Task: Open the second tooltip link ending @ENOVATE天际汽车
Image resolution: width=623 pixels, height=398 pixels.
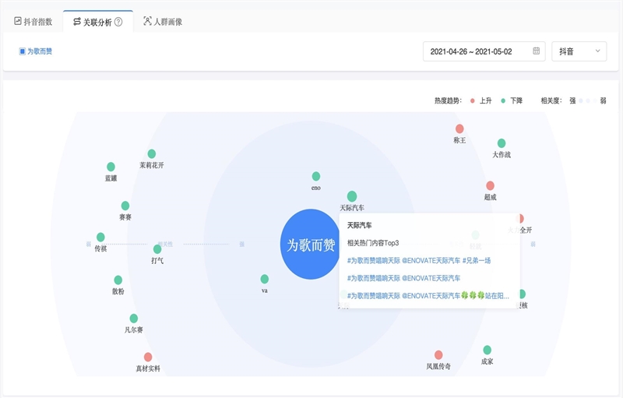Action: tap(403, 278)
